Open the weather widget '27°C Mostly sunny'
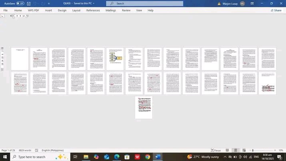Viewport: 286px width, 161px height. point(203,157)
